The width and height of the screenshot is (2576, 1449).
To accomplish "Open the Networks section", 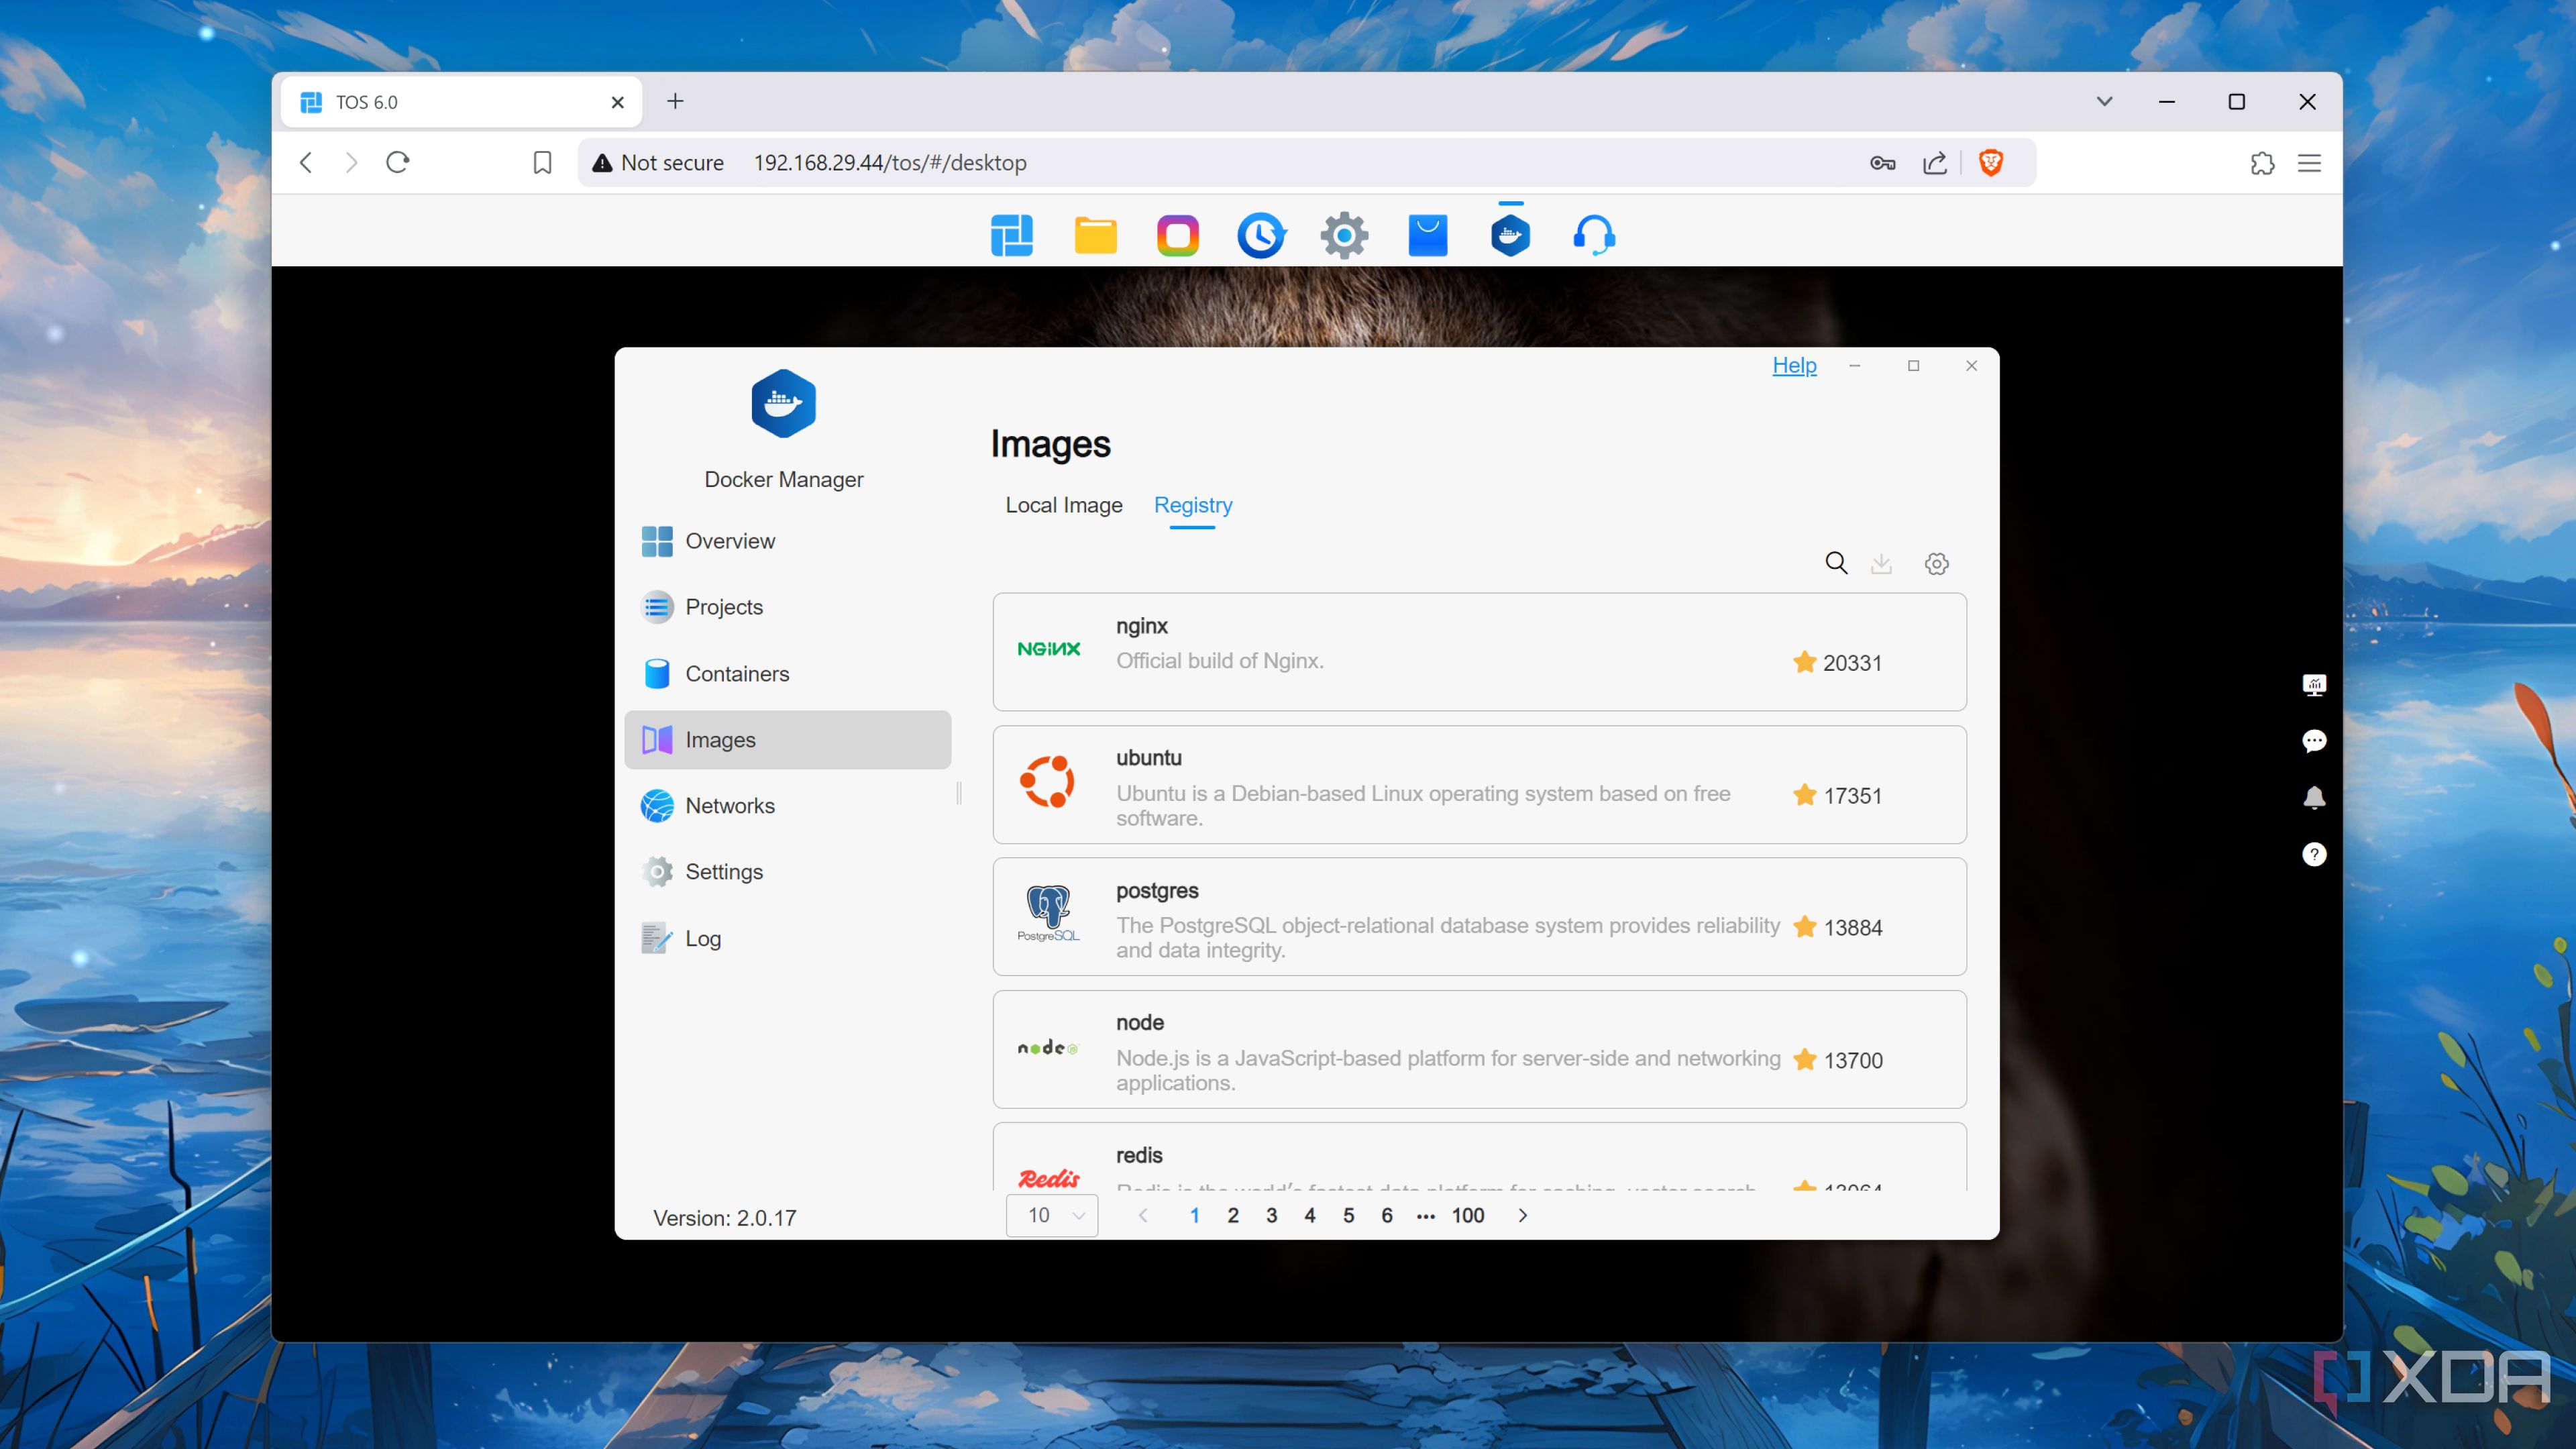I will point(730,805).
